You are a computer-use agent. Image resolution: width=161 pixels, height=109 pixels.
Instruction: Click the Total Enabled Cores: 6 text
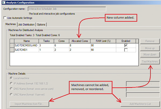point(48,35)
